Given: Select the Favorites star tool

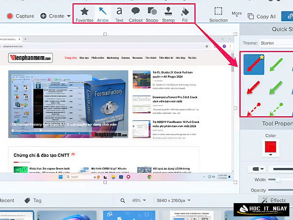Looking at the screenshot, I should tap(85, 14).
